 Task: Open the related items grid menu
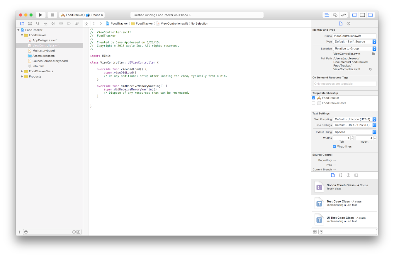click(x=86, y=23)
